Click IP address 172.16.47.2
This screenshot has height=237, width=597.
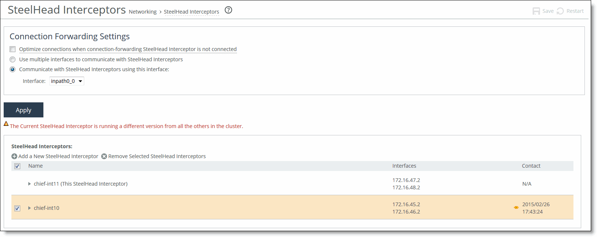pos(406,180)
